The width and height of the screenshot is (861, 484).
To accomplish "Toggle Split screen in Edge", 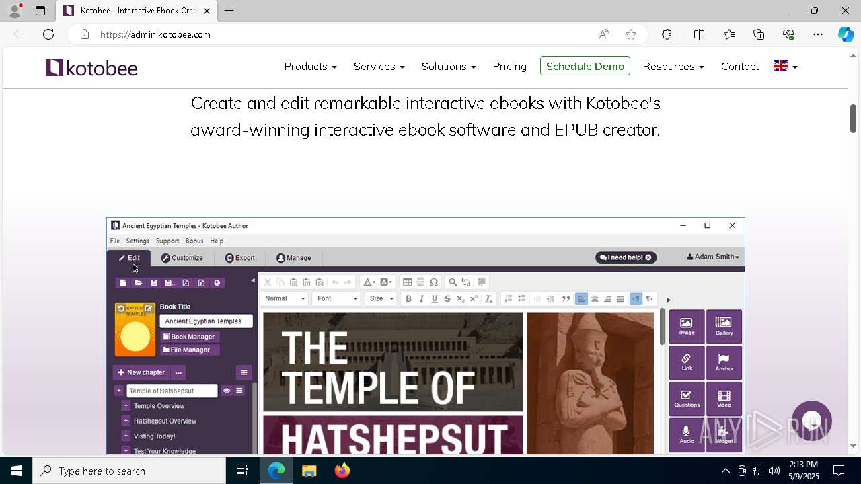I will pyautogui.click(x=699, y=34).
